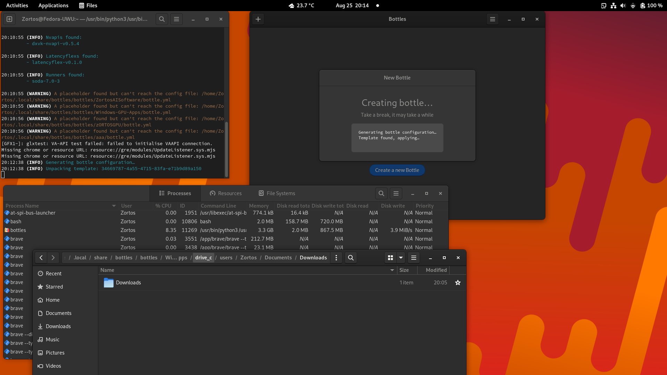
Task: Go back in Files navigation
Action: [41, 258]
